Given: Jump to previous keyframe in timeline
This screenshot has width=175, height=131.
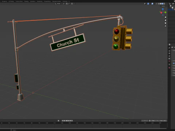Looking at the screenshot, I should (65, 121).
